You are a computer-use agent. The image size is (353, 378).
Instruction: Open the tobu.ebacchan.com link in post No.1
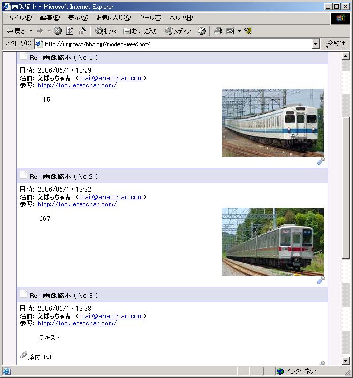[78, 85]
